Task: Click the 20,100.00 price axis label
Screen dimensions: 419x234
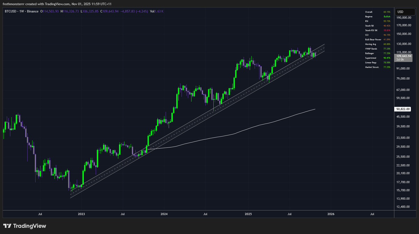Action: [404, 173]
